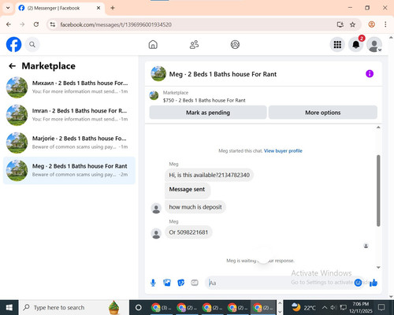
Task: Click the $750 listing thumbnail under Marketplace
Action: [x=154, y=95]
